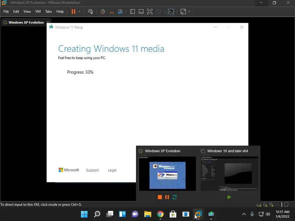Click the VMware Workstation taskbar icon
This screenshot has width=295, height=221.
198,214
